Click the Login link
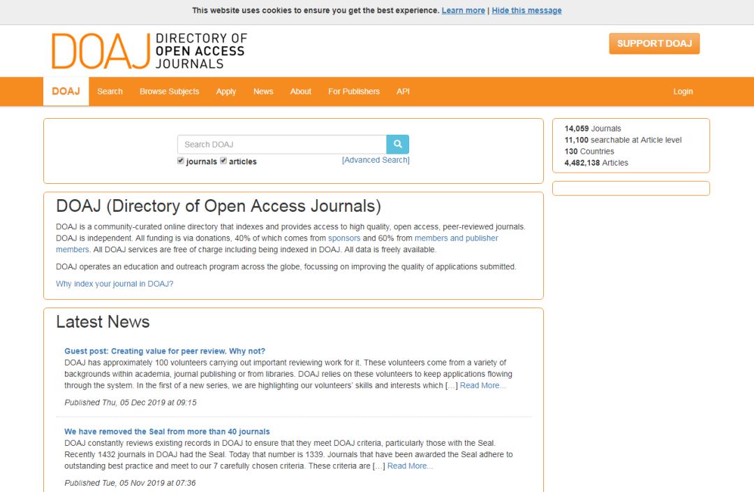This screenshot has height=492, width=754. point(683,92)
